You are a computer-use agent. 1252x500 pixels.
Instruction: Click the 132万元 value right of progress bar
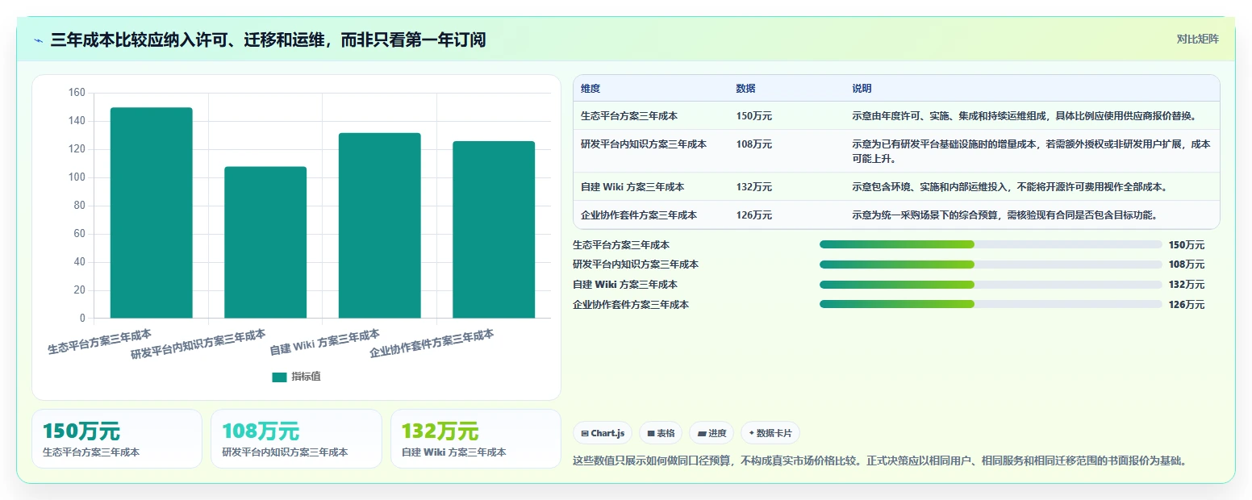click(x=1186, y=285)
